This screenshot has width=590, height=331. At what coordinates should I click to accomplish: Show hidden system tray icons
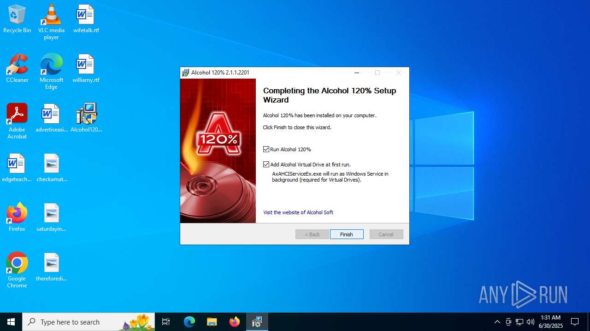(x=497, y=322)
